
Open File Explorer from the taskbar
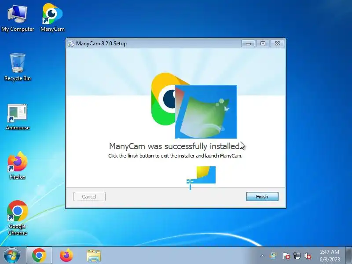(94, 256)
